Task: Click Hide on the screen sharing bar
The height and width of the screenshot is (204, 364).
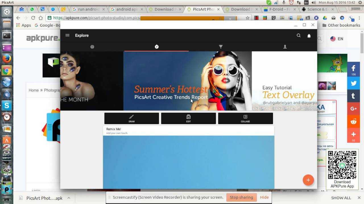Action: [x=264, y=197]
